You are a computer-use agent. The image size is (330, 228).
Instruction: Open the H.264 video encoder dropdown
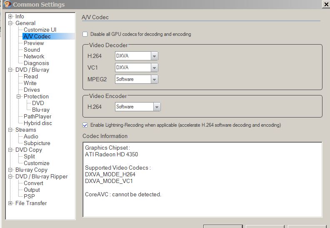click(x=157, y=107)
